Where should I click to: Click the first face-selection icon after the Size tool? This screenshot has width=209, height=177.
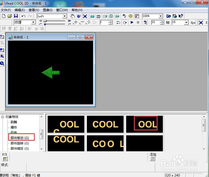pyautogui.click(x=93, y=16)
